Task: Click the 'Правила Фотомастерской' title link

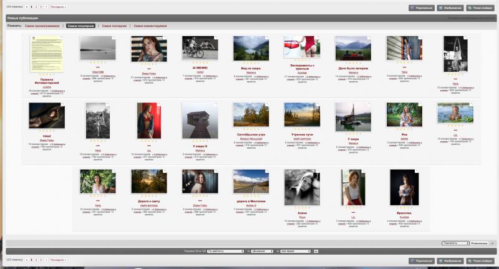Action: tap(47, 81)
